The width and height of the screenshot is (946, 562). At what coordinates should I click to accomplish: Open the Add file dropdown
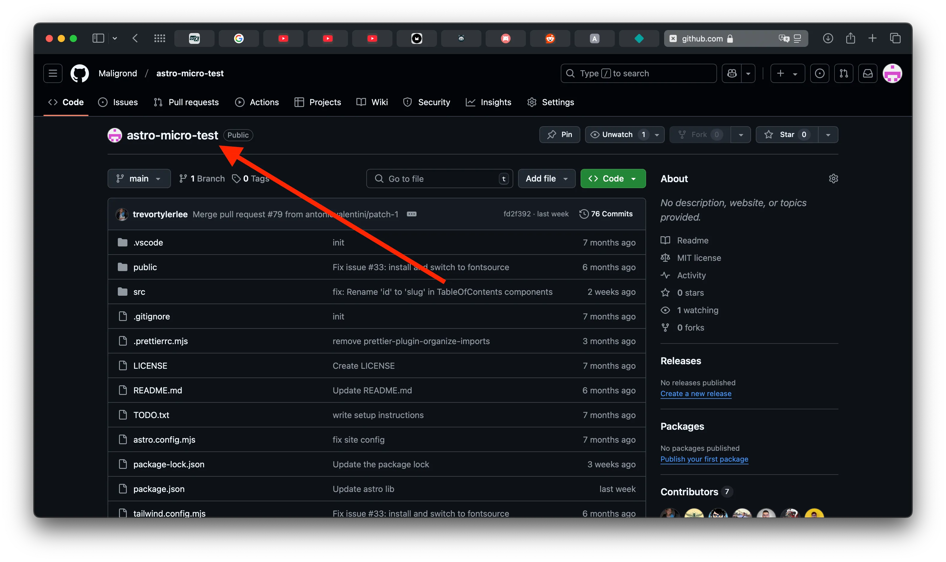tap(547, 179)
